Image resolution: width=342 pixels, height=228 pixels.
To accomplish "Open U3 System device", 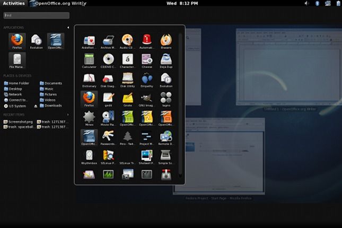I will coord(15,106).
